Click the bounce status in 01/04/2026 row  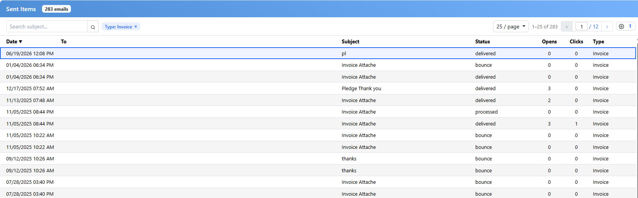(483, 65)
